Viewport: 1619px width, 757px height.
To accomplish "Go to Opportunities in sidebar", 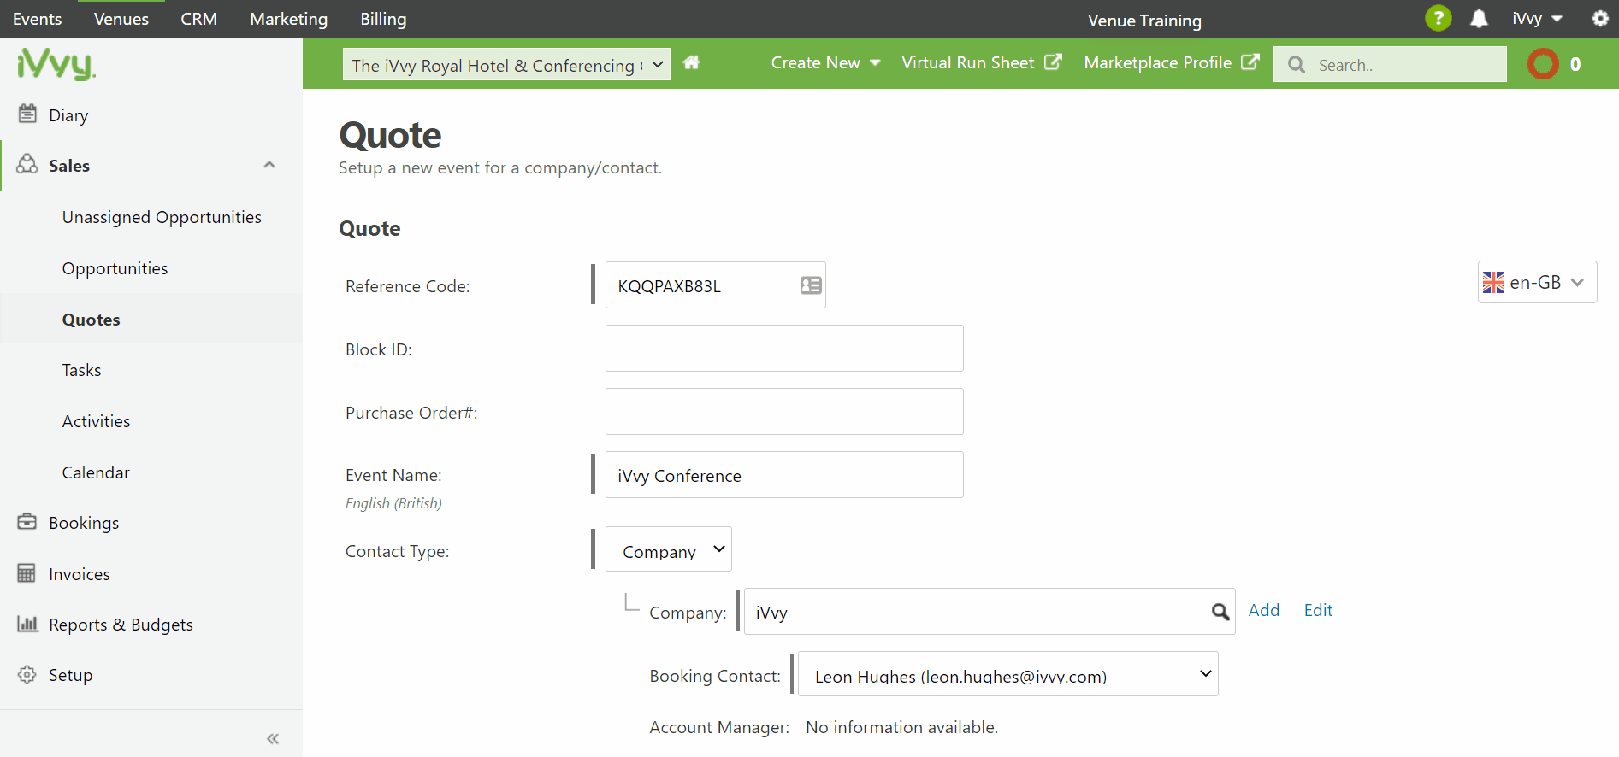I will tap(115, 268).
